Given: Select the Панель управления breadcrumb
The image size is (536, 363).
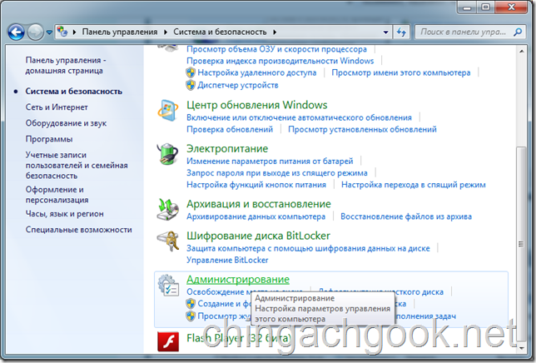Looking at the screenshot, I should [120, 32].
